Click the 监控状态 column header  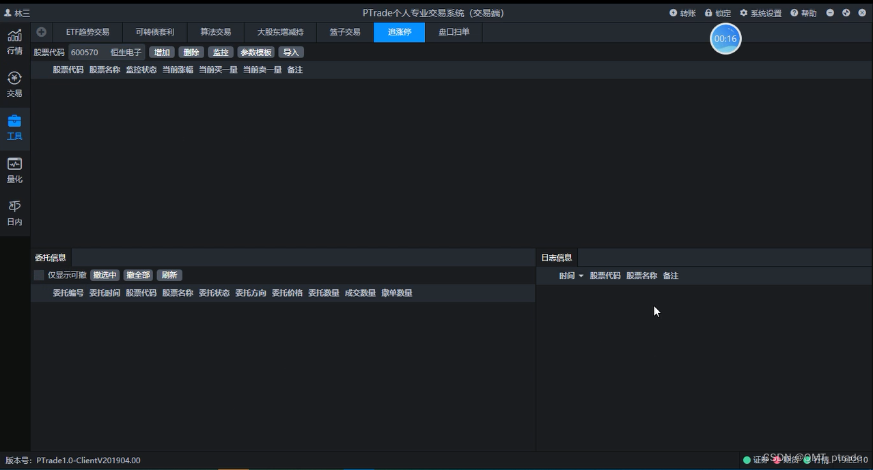point(141,70)
